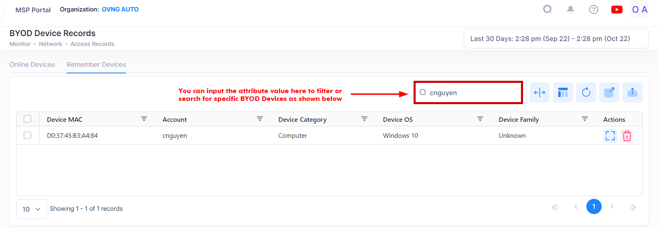The width and height of the screenshot is (658, 228).
Task: Click the OVNG AUTO organization link
Action: point(120,9)
